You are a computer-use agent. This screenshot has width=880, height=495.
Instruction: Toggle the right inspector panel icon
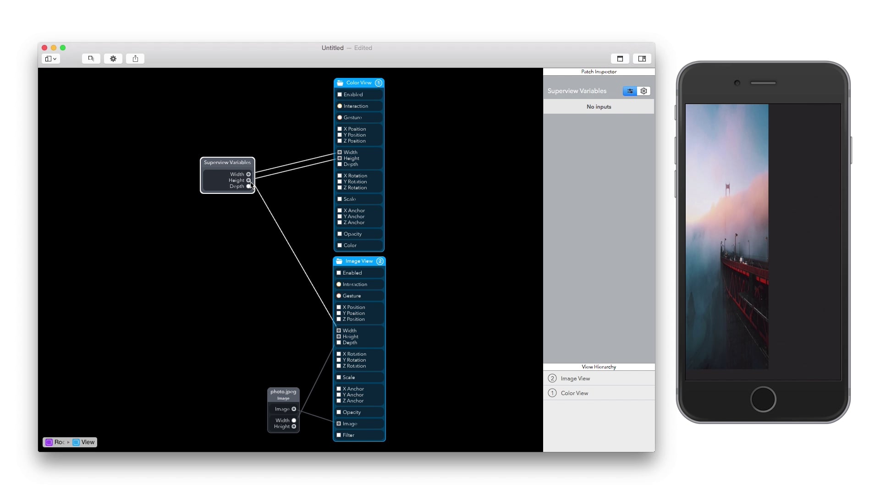click(x=642, y=59)
